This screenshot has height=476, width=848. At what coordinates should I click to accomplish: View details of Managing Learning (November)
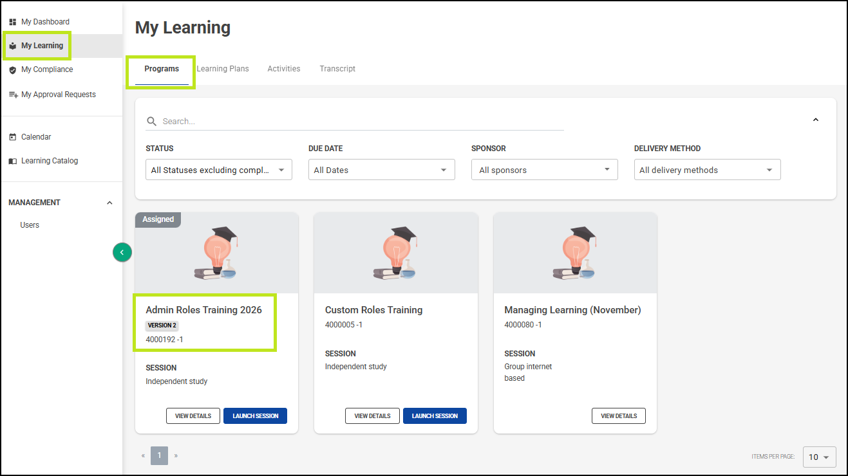[618, 416]
